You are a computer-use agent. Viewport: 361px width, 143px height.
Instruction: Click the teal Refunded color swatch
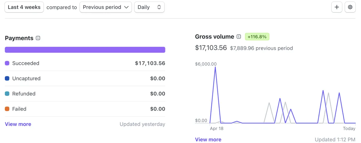click(7, 94)
